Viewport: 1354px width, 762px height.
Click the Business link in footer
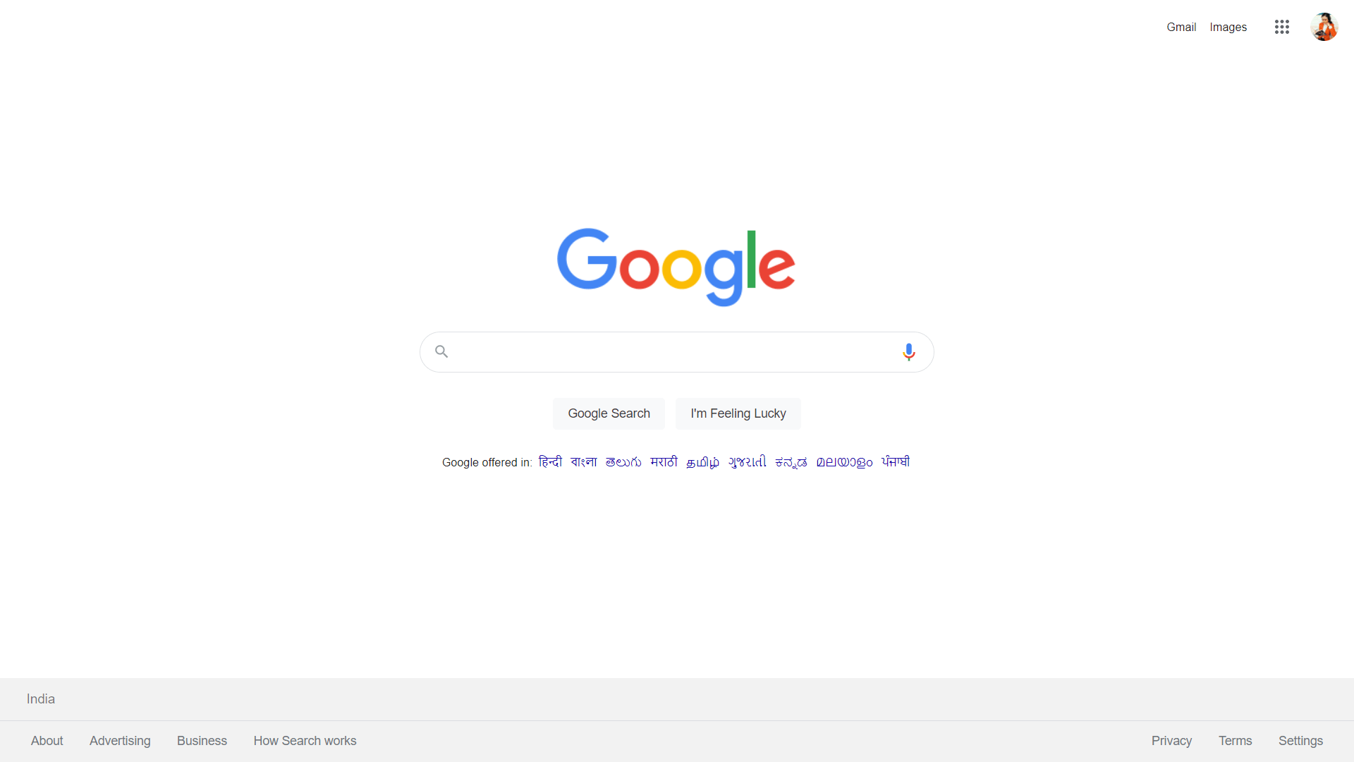point(202,741)
